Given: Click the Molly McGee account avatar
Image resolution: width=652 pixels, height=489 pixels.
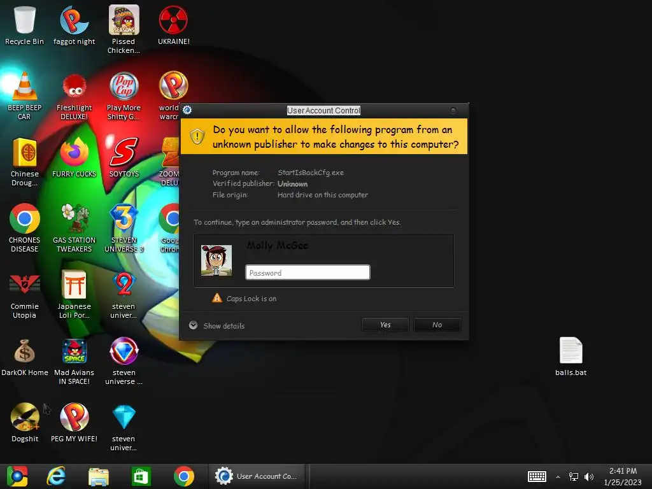Looking at the screenshot, I should pyautogui.click(x=216, y=260).
